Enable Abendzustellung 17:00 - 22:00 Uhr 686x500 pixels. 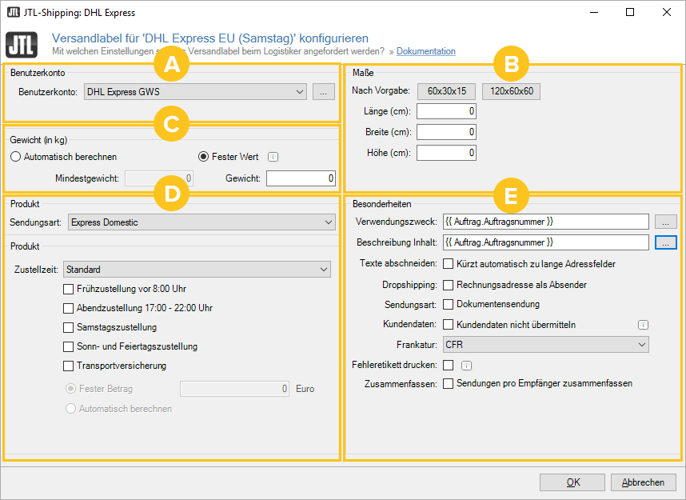(x=68, y=308)
